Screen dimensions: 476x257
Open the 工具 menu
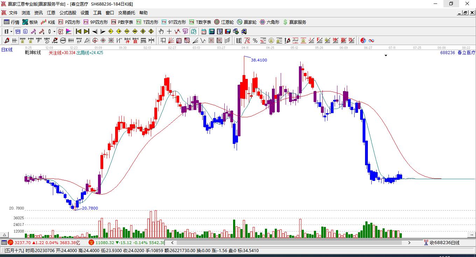[97, 13]
